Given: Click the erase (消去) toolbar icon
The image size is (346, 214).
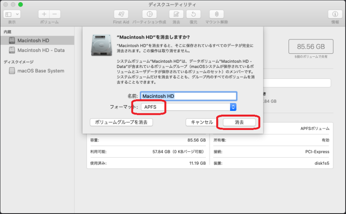Looking at the screenshot, I should coord(176,14).
